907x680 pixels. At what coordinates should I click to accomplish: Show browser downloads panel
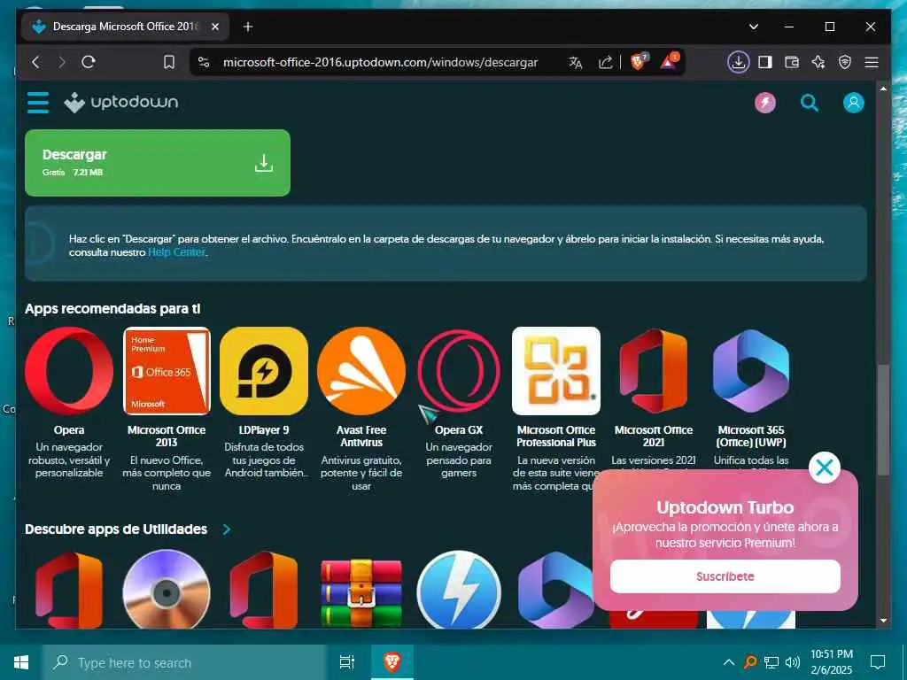pyautogui.click(x=738, y=62)
